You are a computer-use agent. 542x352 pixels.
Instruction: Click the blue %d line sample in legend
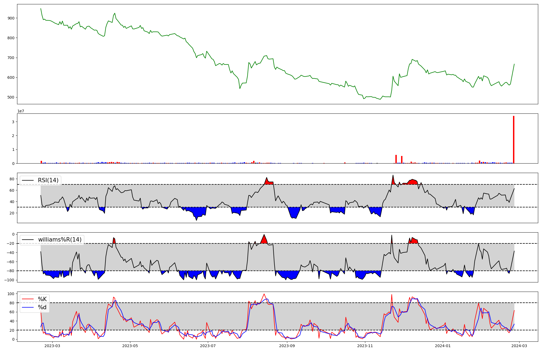[28, 307]
